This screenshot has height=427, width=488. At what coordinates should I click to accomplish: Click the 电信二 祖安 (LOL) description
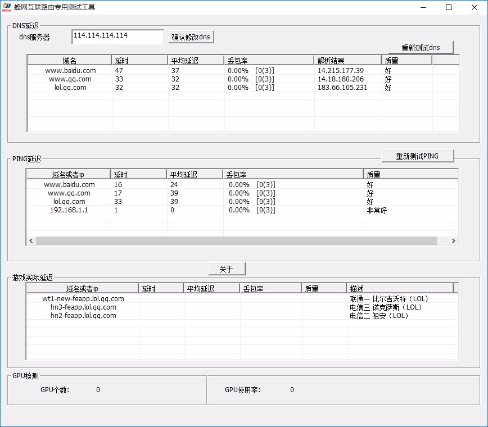coord(379,316)
